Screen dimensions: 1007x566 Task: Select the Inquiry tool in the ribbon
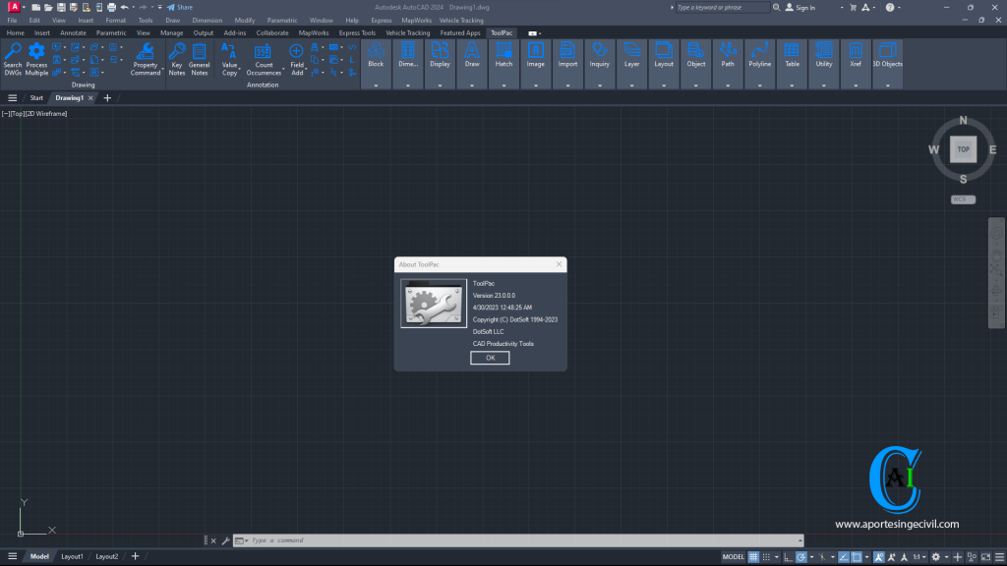(x=600, y=59)
